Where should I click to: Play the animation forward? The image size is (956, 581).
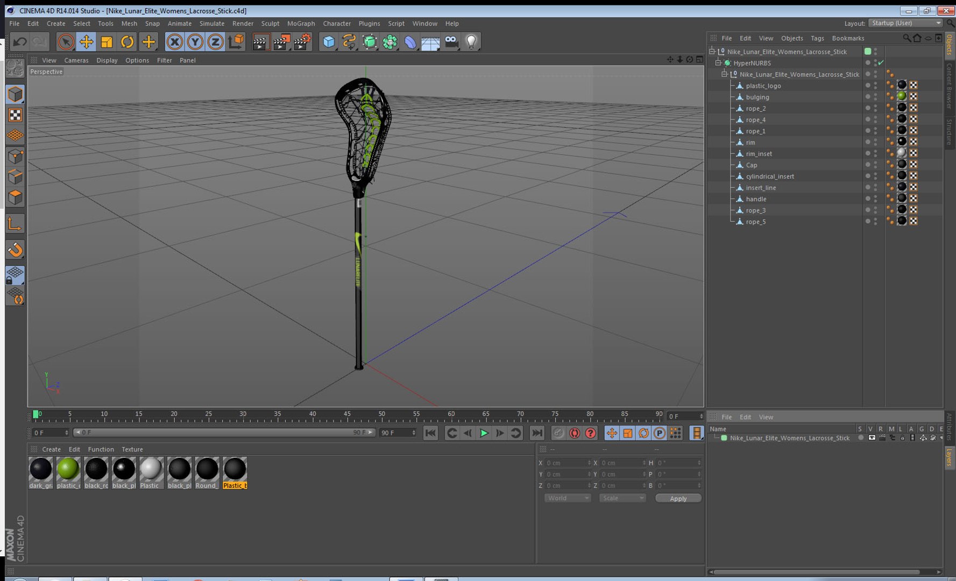484,433
